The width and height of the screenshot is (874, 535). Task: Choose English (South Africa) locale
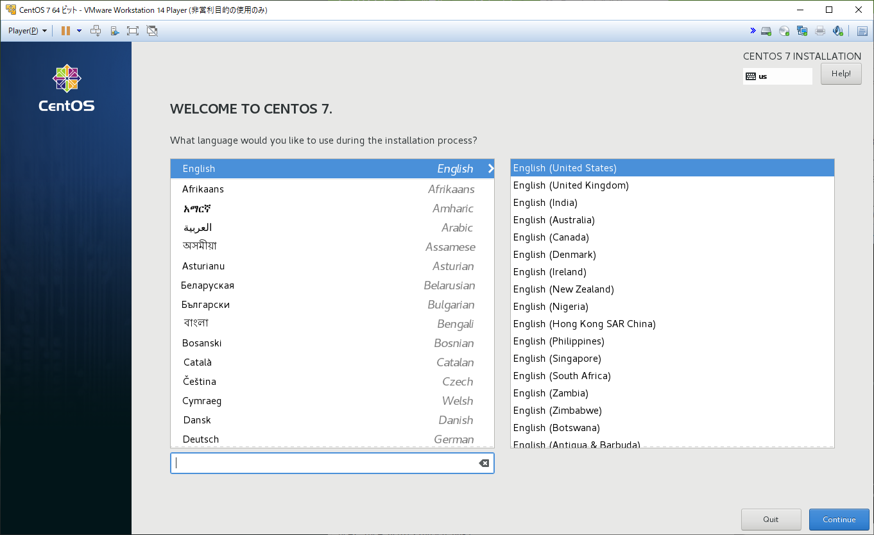tap(673, 376)
